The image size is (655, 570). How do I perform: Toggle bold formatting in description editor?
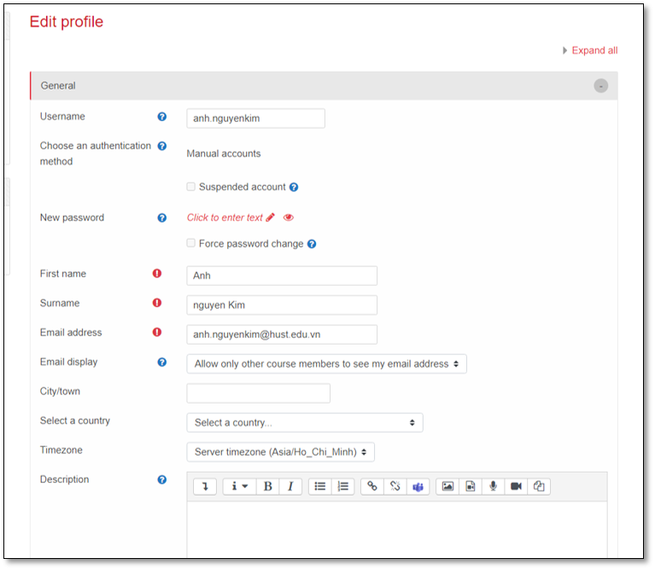268,486
